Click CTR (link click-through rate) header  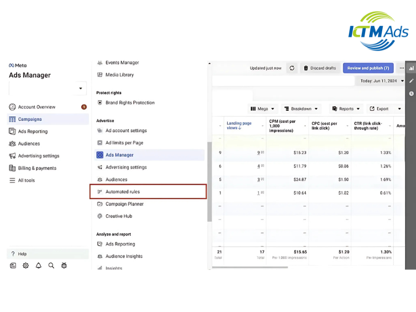point(368,126)
